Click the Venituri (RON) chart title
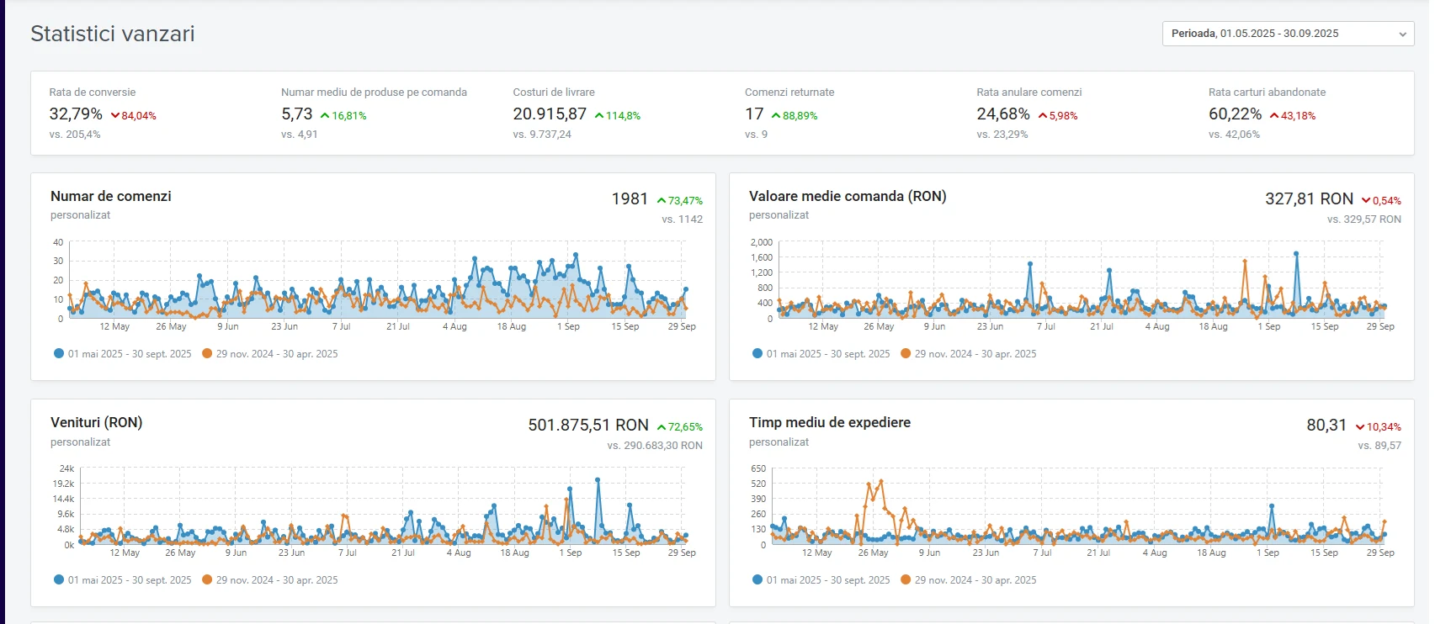The height and width of the screenshot is (624, 1435). [96, 422]
